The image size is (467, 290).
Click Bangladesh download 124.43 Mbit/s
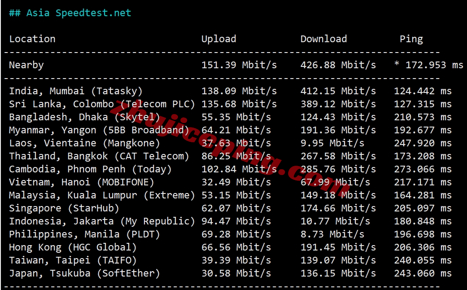pyautogui.click(x=338, y=117)
